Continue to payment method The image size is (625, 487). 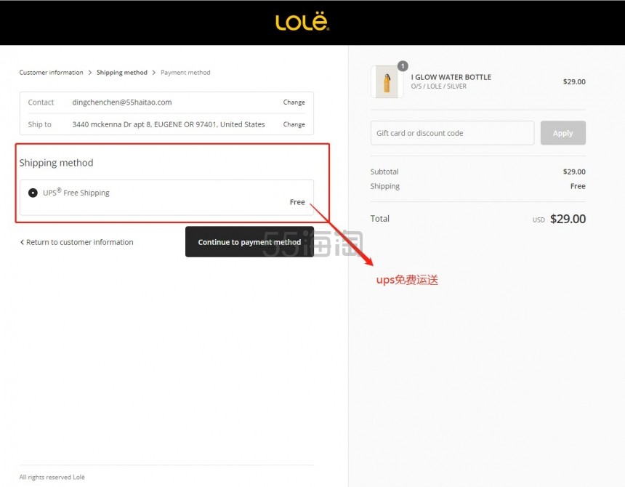249,242
